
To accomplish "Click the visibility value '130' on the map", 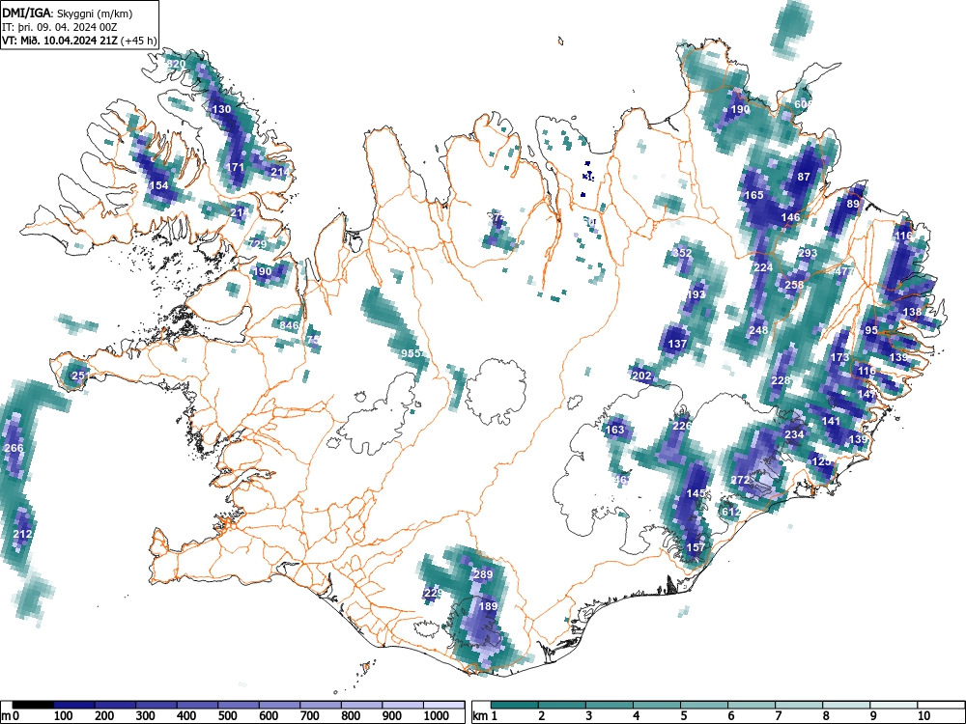I will coord(221,109).
